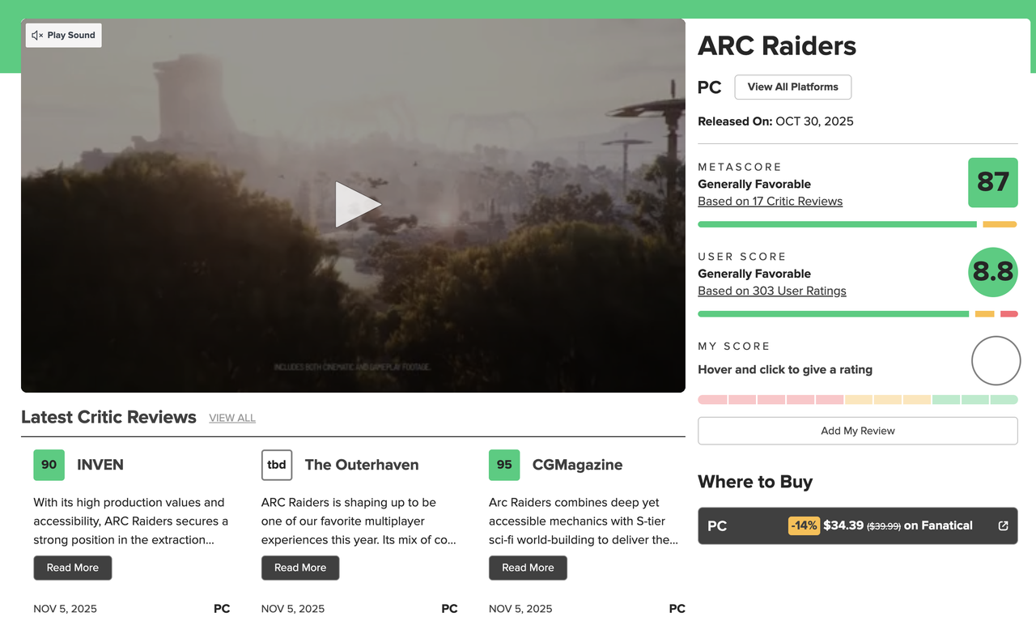Click the CGMagazine publication name
The width and height of the screenshot is (1036, 638).
click(x=577, y=465)
